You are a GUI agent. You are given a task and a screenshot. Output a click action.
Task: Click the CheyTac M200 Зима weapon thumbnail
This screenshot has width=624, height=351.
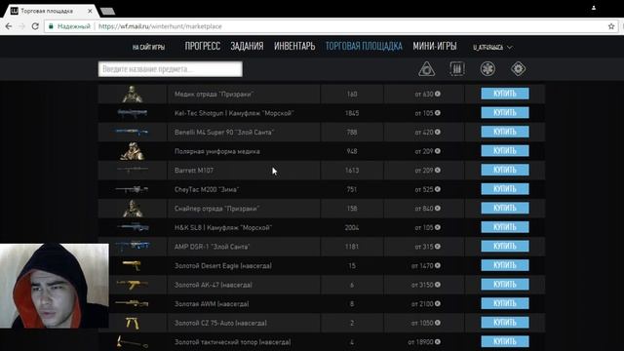133,189
